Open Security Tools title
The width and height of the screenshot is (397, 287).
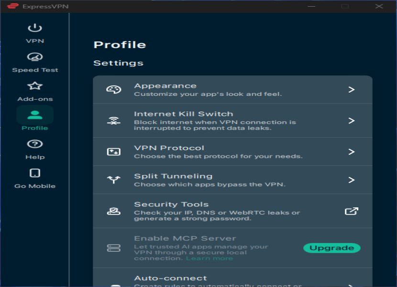[171, 204]
